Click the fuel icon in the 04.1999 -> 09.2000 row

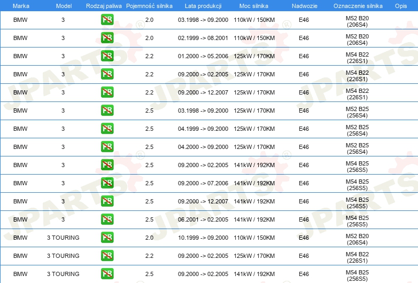(107, 128)
